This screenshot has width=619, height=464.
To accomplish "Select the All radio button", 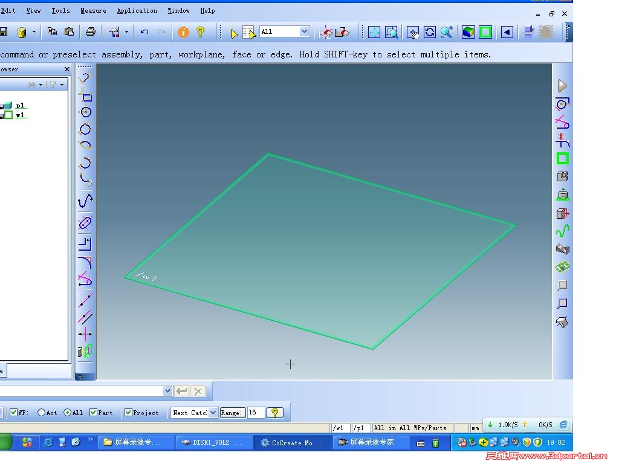I will (68, 412).
